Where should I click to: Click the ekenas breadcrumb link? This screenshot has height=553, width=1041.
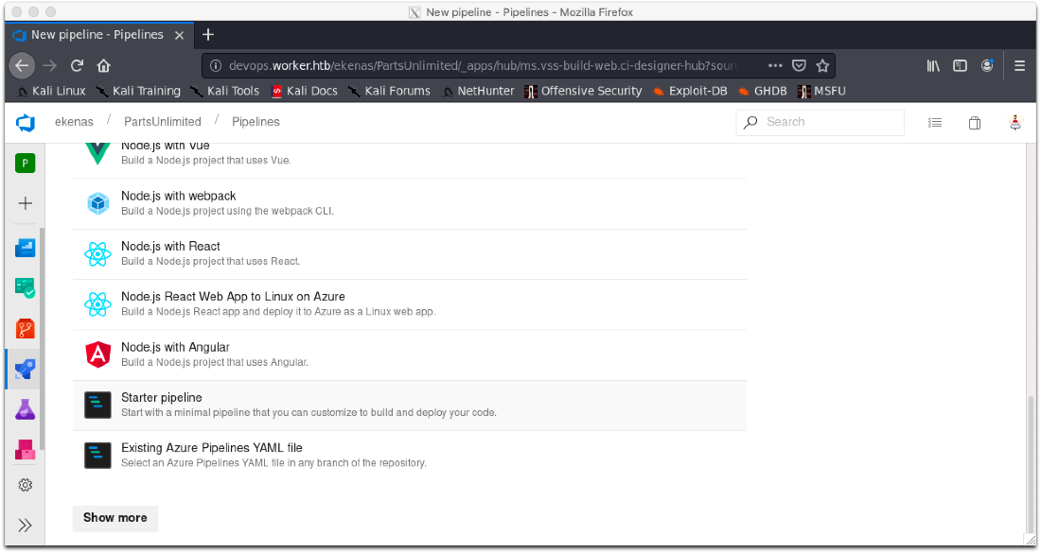(74, 122)
